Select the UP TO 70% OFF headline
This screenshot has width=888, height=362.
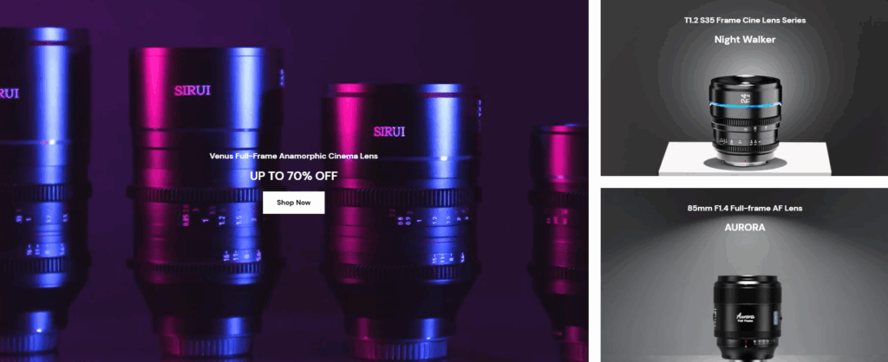(293, 176)
